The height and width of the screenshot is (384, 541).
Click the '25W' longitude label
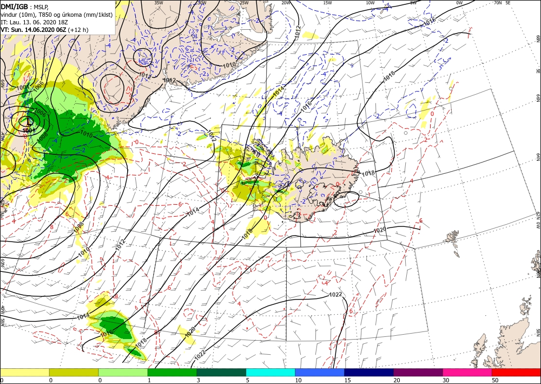tap(243, 3)
